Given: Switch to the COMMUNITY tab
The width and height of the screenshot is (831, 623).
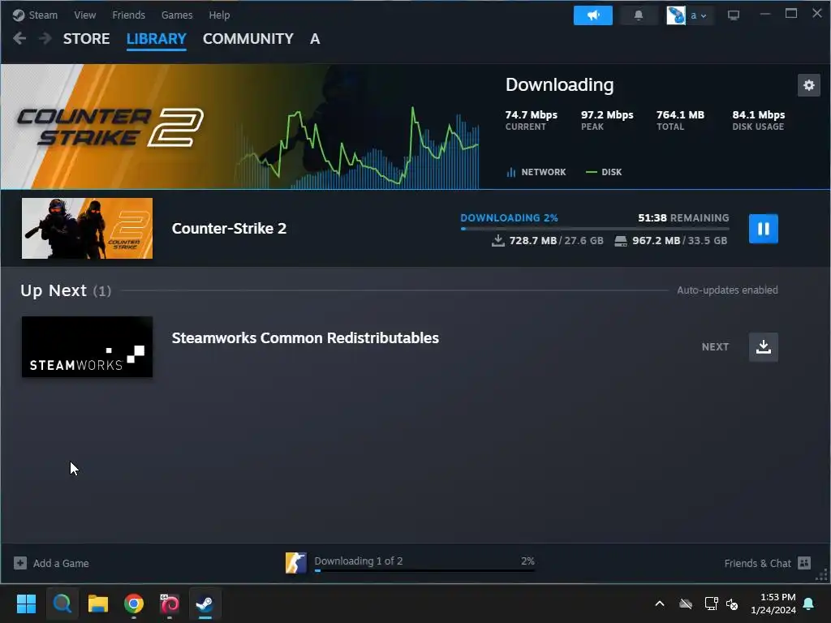Looking at the screenshot, I should 248,39.
